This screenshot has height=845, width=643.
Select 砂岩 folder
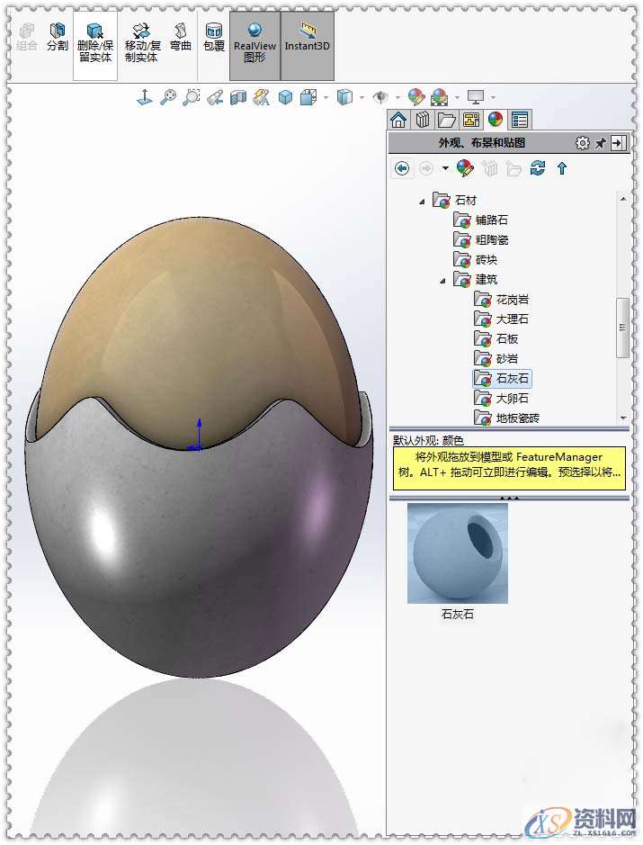[x=496, y=358]
